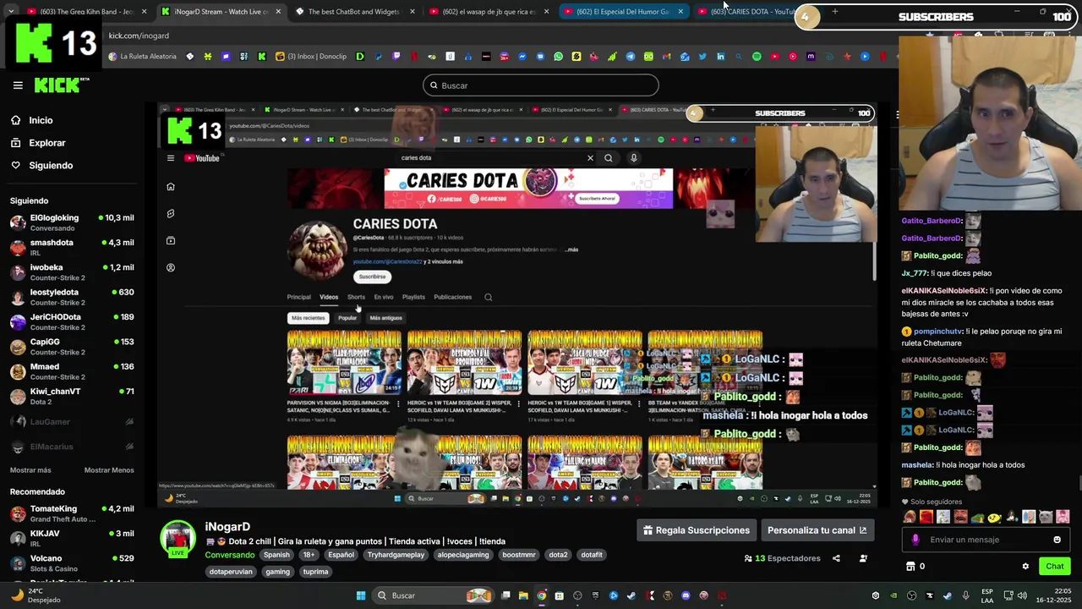Select the Spanish tag
Image resolution: width=1082 pixels, height=609 pixels.
pyautogui.click(x=276, y=555)
